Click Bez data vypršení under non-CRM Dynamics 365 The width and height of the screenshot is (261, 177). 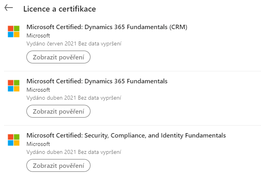[99, 98]
